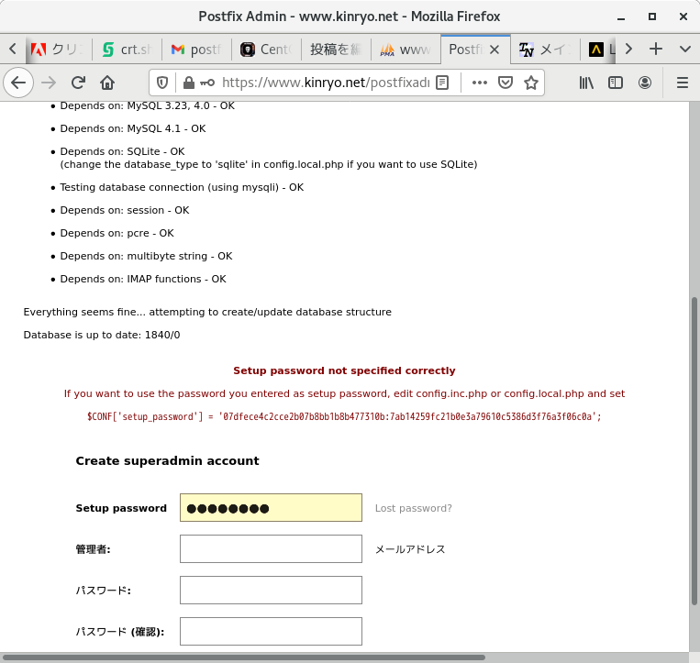This screenshot has height=663, width=700.
Task: Click 'Depends on: pcre - OK' line
Action: [x=117, y=233]
